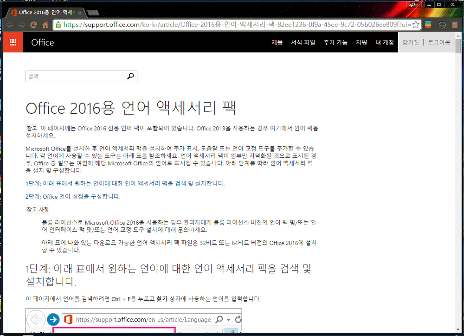Click the browser address bar URL
The height and width of the screenshot is (336, 464).
tap(237, 25)
